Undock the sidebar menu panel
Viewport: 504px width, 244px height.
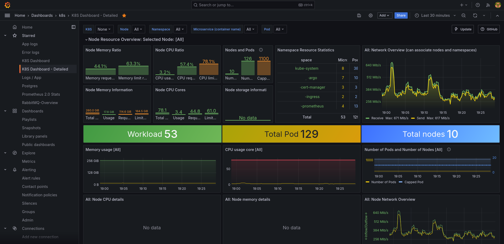click(73, 27)
